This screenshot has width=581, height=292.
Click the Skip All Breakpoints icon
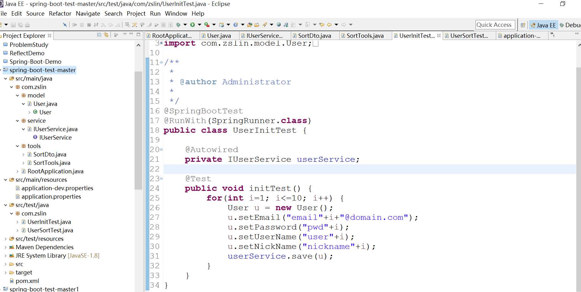click(x=64, y=25)
